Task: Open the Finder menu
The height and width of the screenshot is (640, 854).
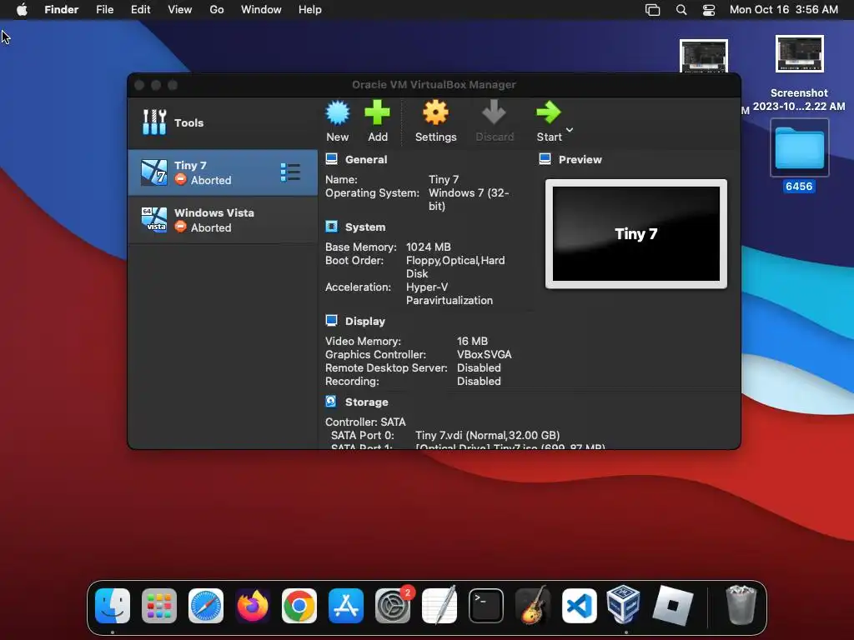Action: (62, 10)
